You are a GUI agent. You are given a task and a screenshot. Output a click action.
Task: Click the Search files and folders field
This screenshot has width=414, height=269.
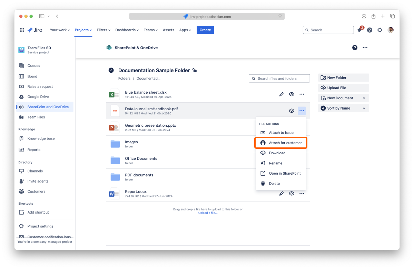279,79
